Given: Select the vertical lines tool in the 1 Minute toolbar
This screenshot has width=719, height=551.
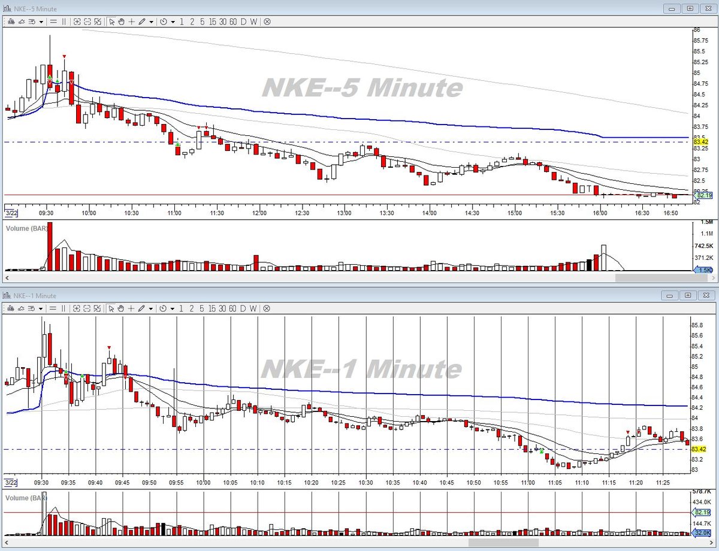Looking at the screenshot, I should click(64, 308).
